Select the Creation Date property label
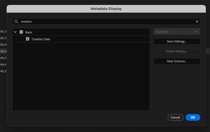Screen dimensions: 210x132 pos(41,39)
